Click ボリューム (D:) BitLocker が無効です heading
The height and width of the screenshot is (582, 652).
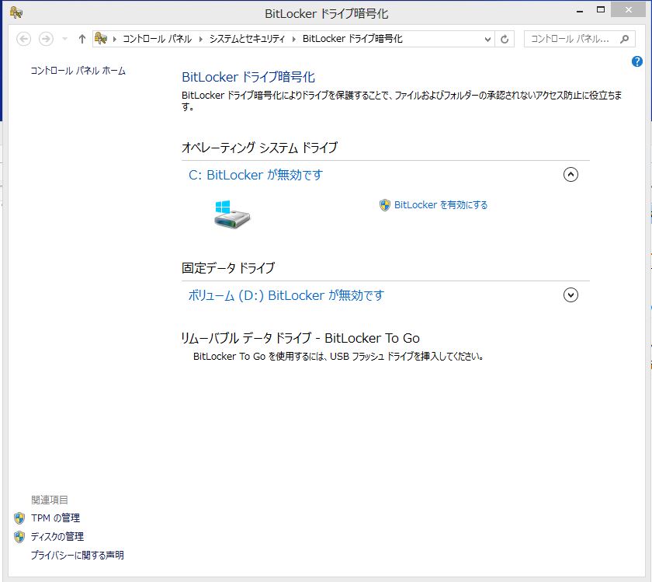(286, 295)
